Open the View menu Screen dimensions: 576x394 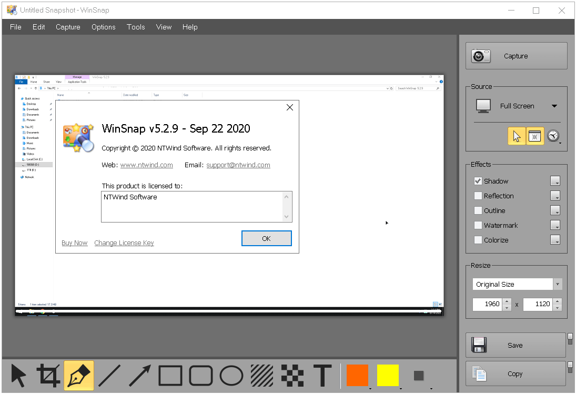[x=164, y=27]
